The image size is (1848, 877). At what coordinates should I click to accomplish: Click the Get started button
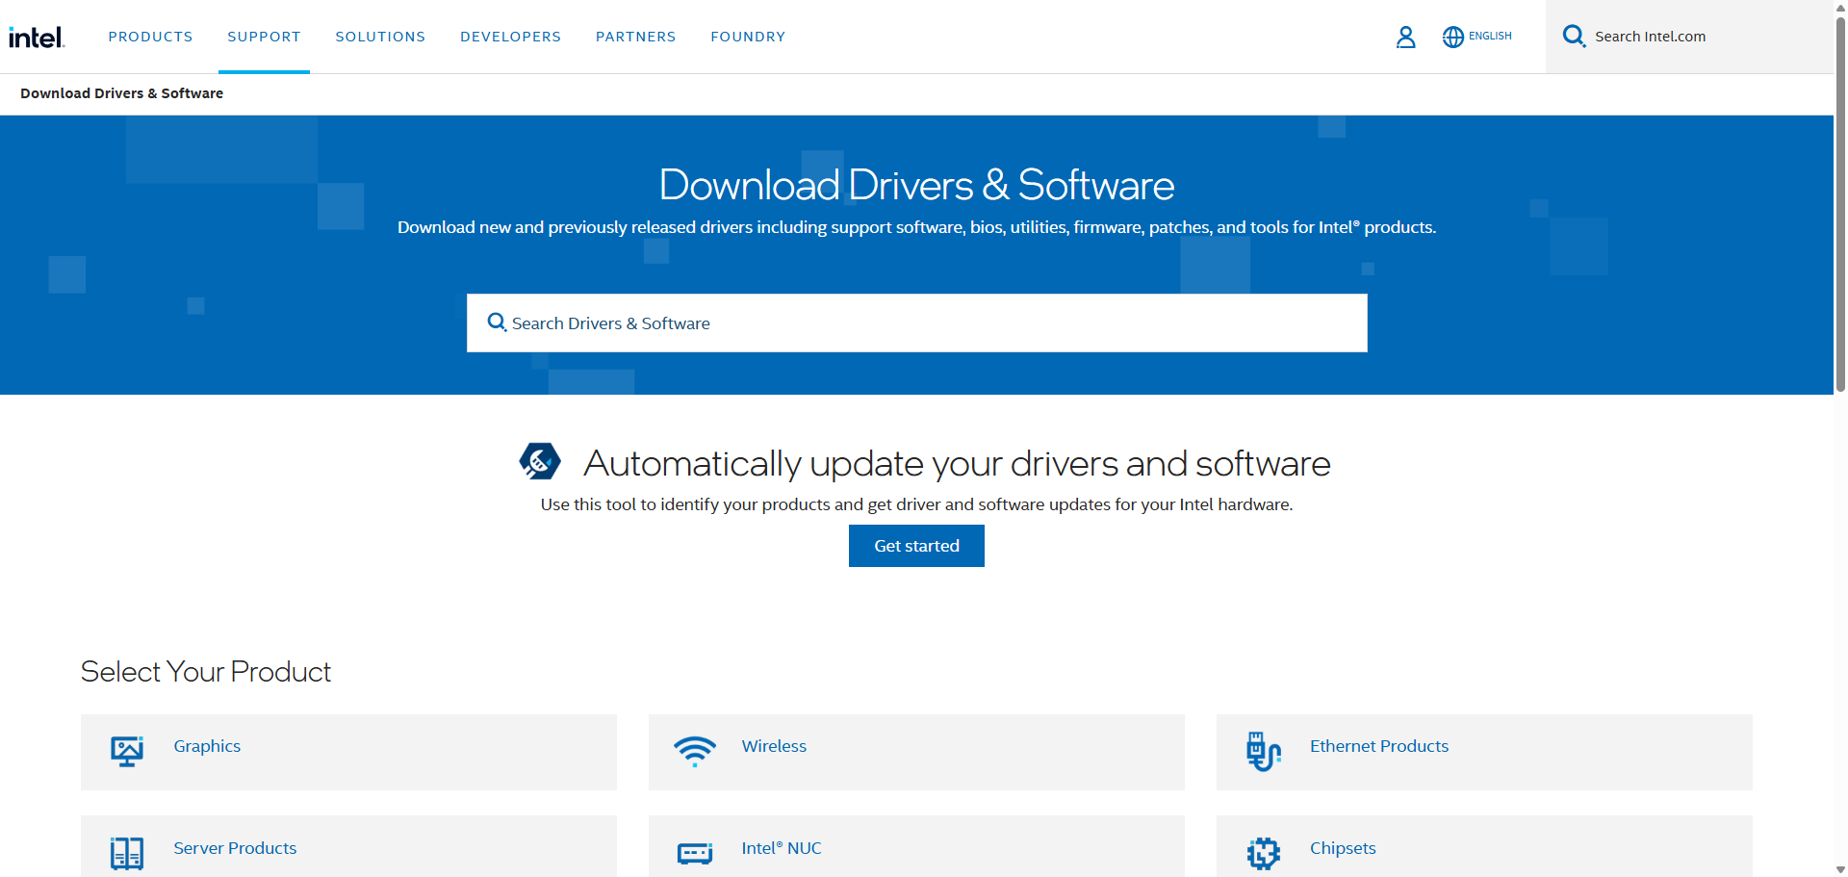click(915, 546)
